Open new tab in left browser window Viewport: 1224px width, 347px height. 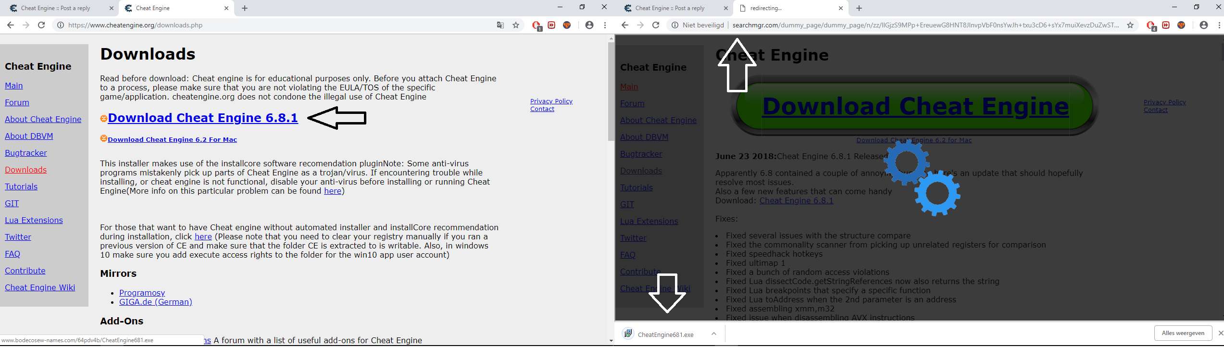coord(244,8)
